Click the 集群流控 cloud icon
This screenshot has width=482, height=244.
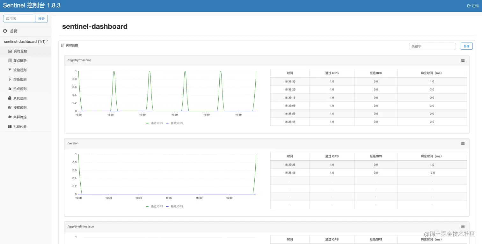[x=10, y=117]
